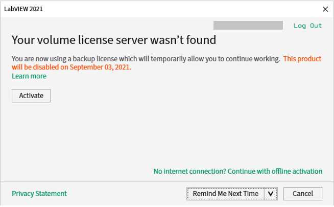Log Out of the current account
Viewport: 334px width, 207px height.
307,26
